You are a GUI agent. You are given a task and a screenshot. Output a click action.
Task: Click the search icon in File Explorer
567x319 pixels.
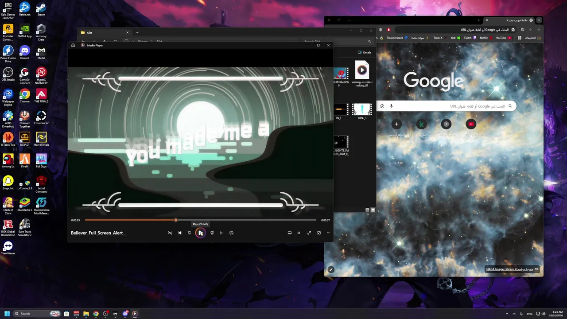pyautogui.click(x=370, y=41)
